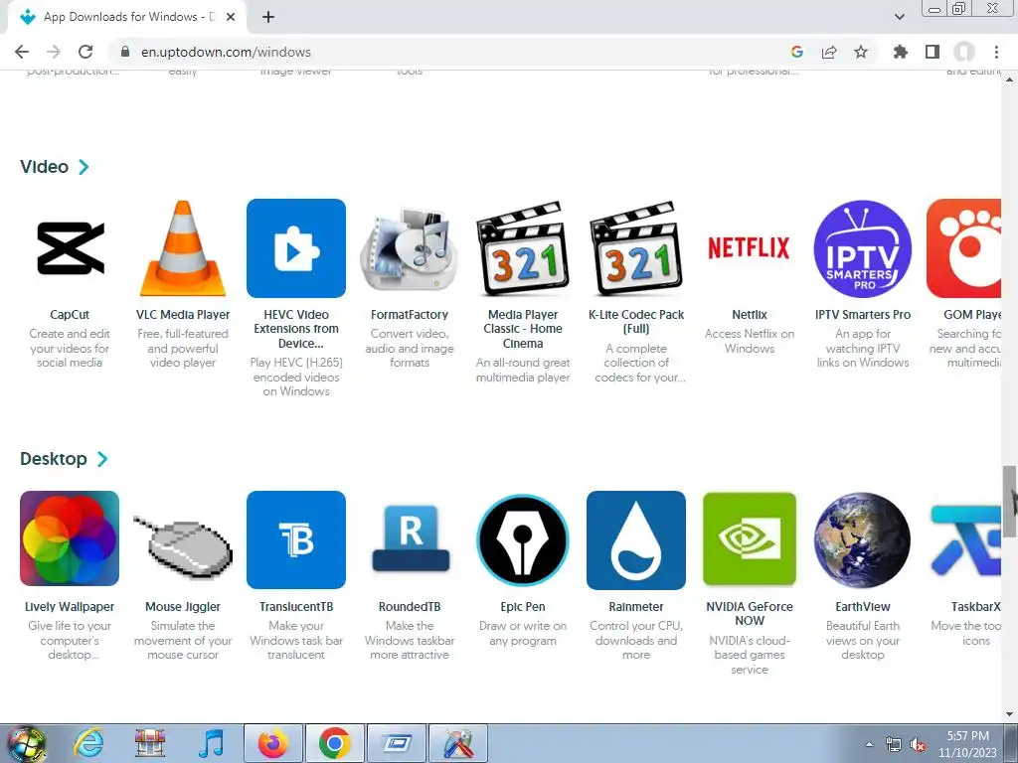Open the Windows Start menu

point(26,743)
